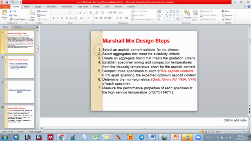
Task: Expand the Shape Outline dropdown
Action: [x=218, y=15]
